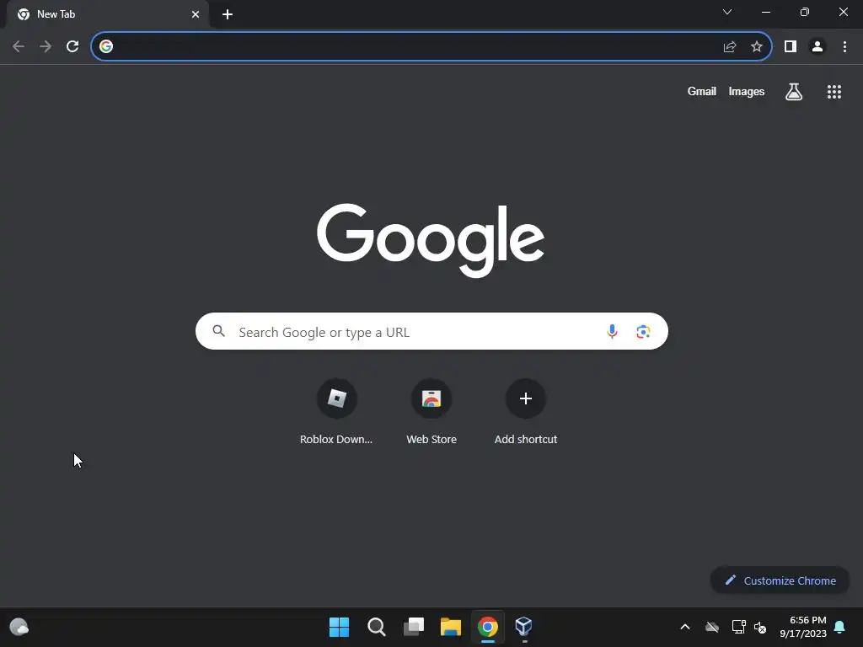The image size is (863, 647).
Task: Close the New Tab tab
Action: 196,14
